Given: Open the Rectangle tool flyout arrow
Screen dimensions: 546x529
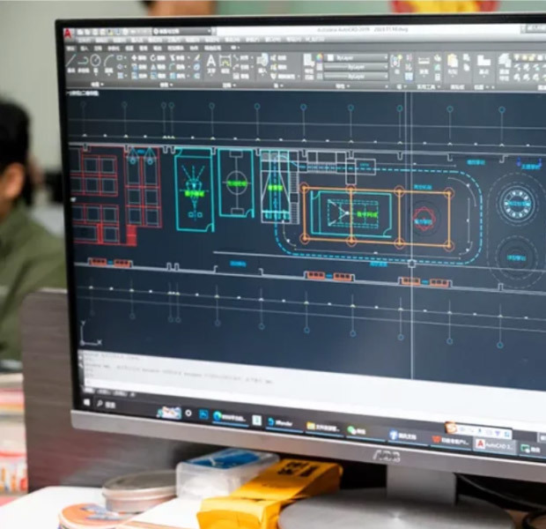Looking at the screenshot, I should click(x=125, y=58).
